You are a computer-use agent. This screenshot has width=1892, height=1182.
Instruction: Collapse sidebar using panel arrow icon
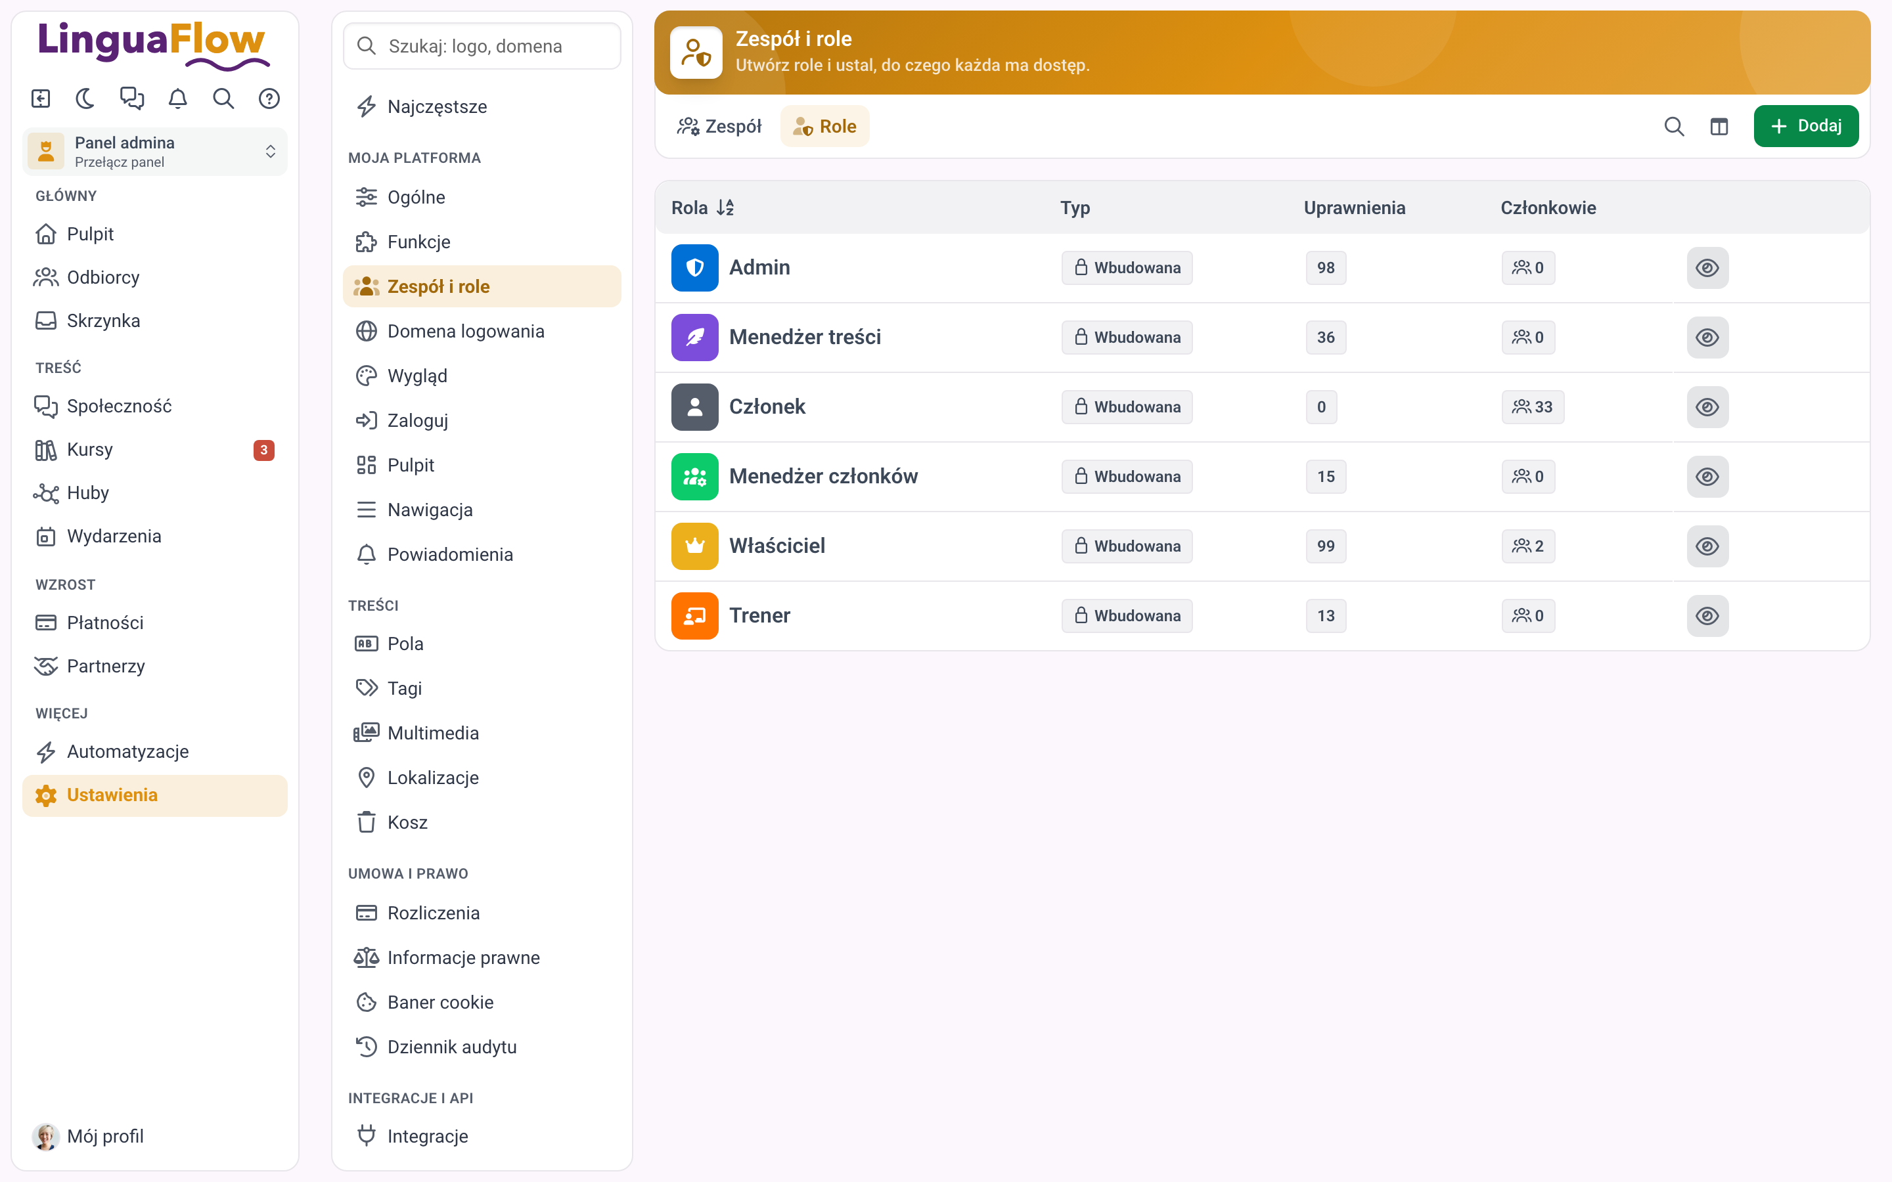tap(41, 98)
